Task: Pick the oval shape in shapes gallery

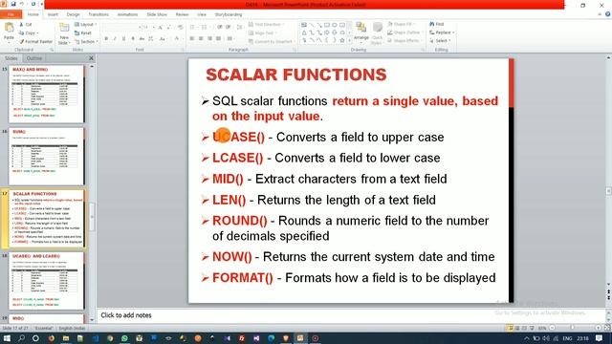Action: click(335, 25)
